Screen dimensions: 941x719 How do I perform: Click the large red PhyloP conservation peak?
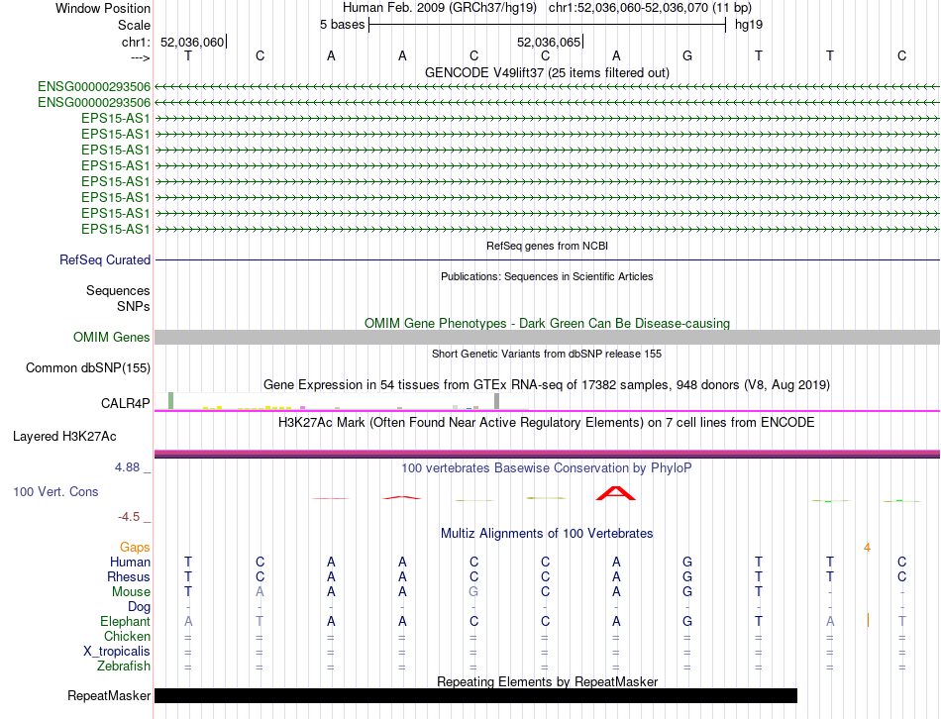pos(616,493)
